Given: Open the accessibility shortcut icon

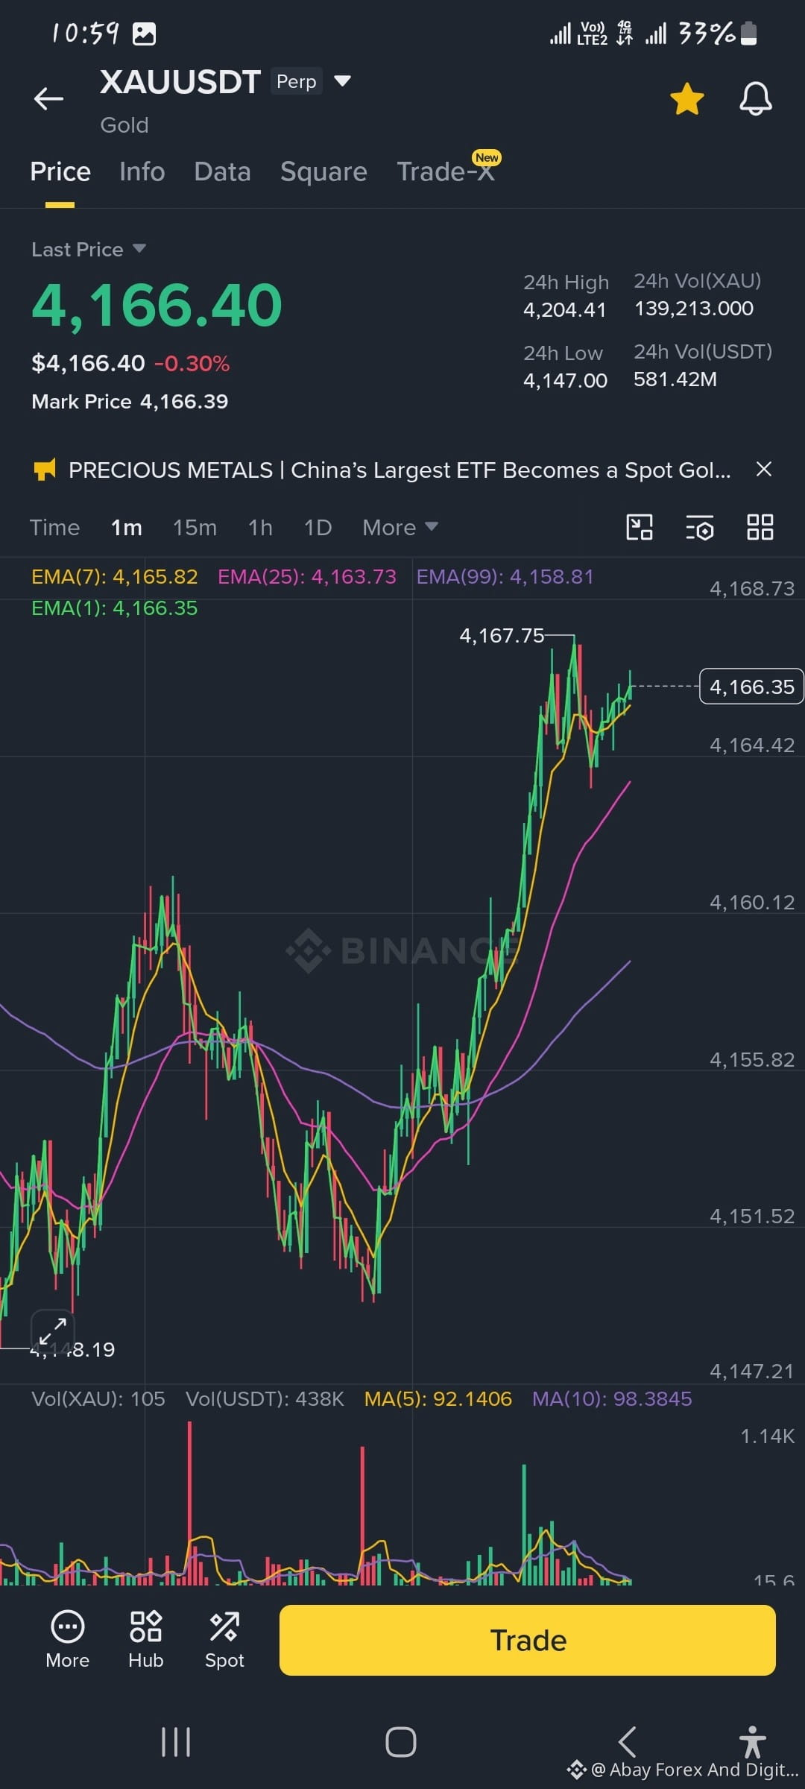Looking at the screenshot, I should (x=753, y=1742).
